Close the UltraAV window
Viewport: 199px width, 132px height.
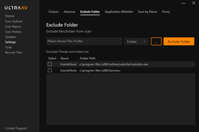194,3
